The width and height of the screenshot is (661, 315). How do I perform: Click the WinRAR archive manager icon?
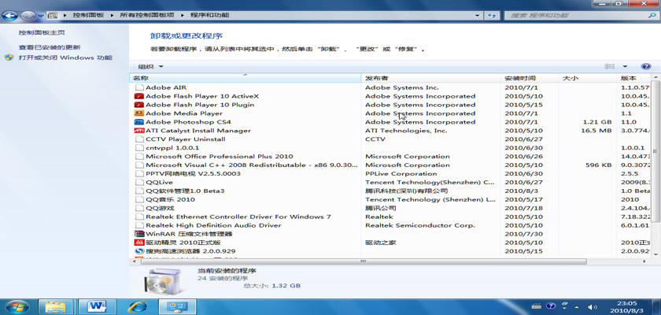point(139,234)
